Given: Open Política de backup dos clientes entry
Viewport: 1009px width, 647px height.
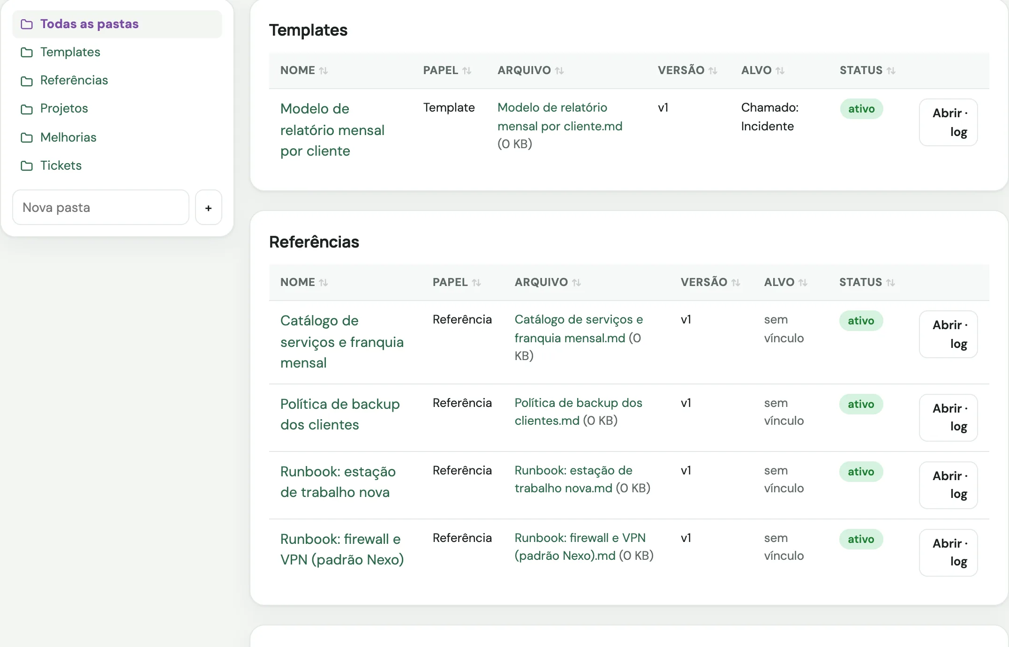Looking at the screenshot, I should 340,414.
